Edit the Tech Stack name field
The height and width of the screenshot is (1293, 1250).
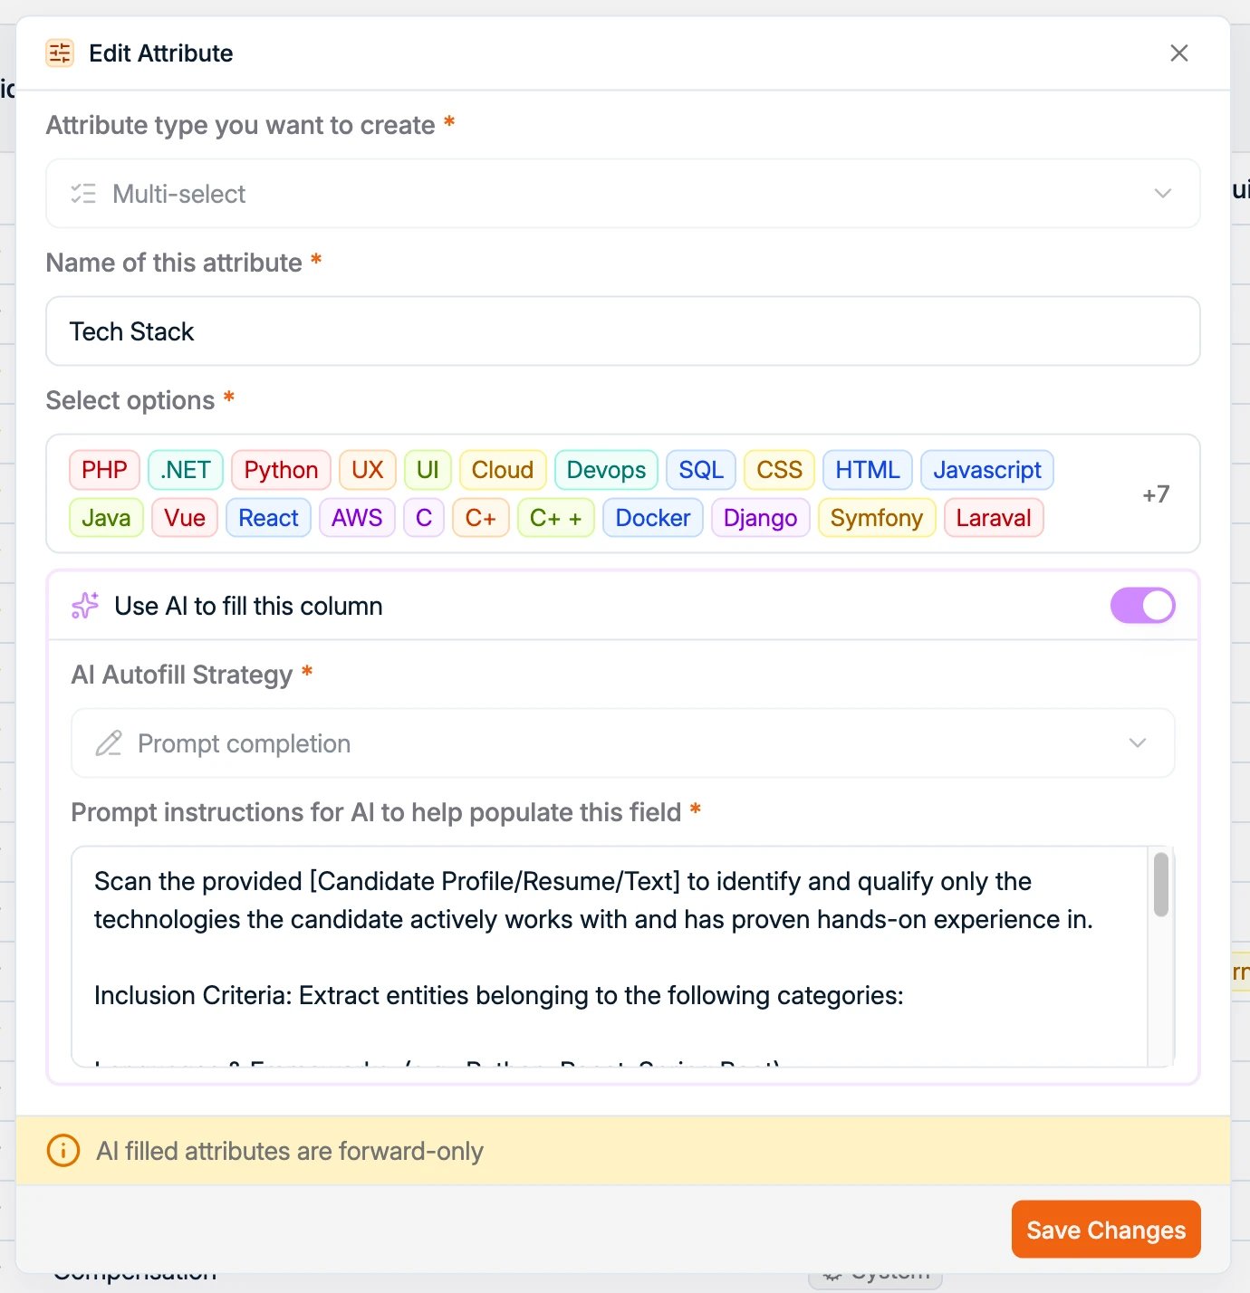pyautogui.click(x=623, y=331)
